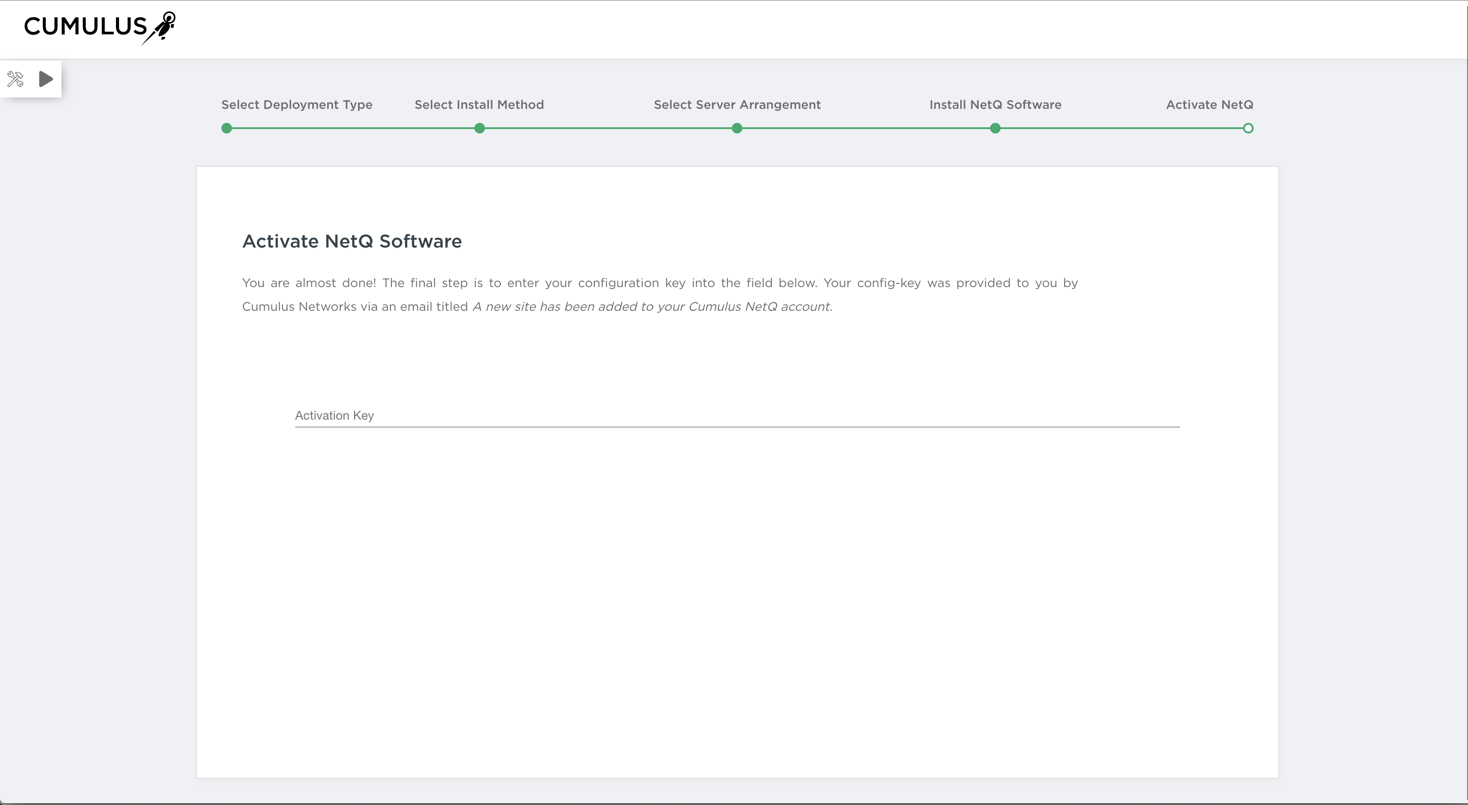The image size is (1468, 805).
Task: Click the CUMULUS logo wordmark
Action: pos(86,27)
